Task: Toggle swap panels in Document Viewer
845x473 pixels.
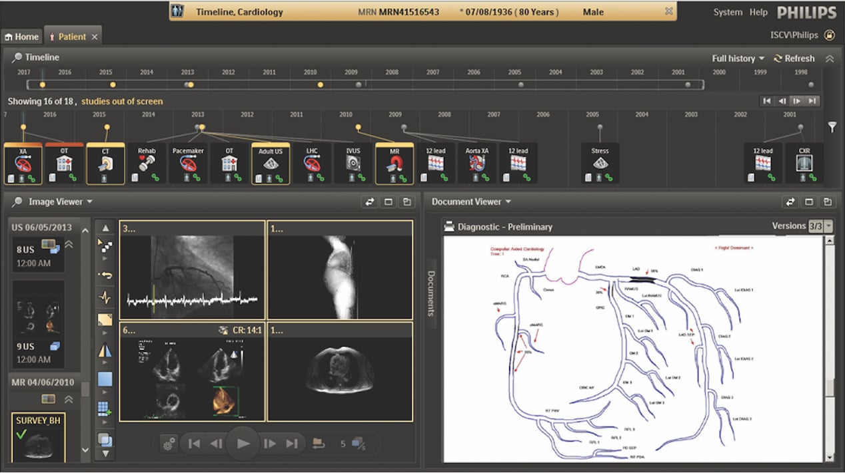Action: [x=790, y=202]
